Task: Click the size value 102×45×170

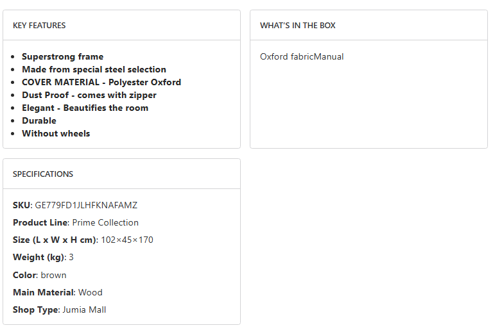Action: pyautogui.click(x=127, y=240)
